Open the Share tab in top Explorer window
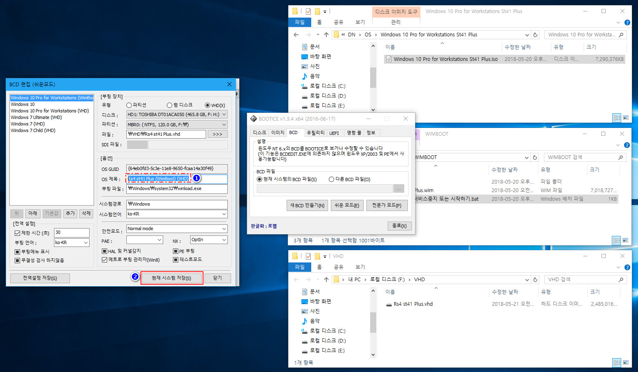 point(338,22)
